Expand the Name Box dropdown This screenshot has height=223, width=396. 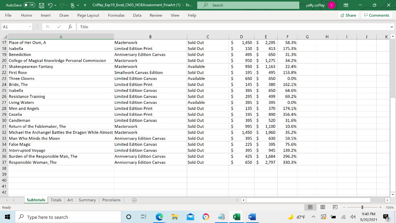click(29, 27)
